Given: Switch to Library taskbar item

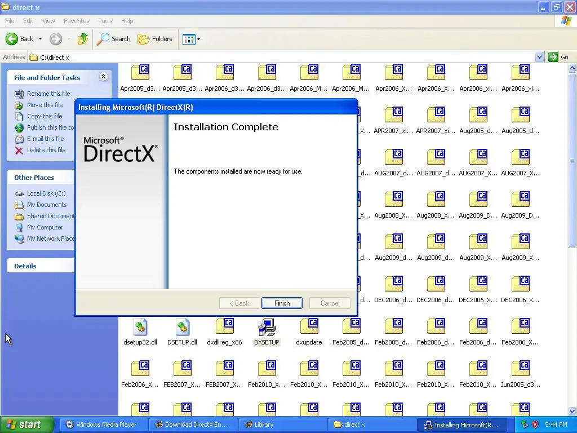Looking at the screenshot, I should (x=283, y=425).
